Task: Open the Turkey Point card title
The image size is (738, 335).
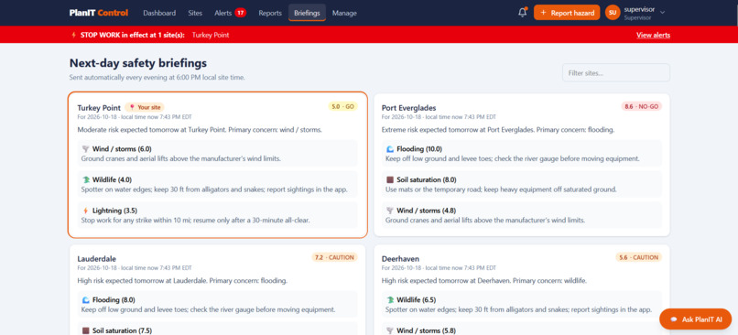Action: pyautogui.click(x=99, y=108)
